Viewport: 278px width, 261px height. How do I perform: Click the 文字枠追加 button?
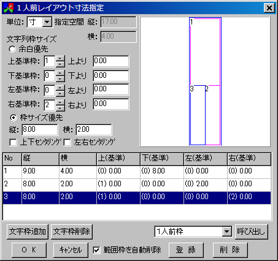[x=28, y=232]
